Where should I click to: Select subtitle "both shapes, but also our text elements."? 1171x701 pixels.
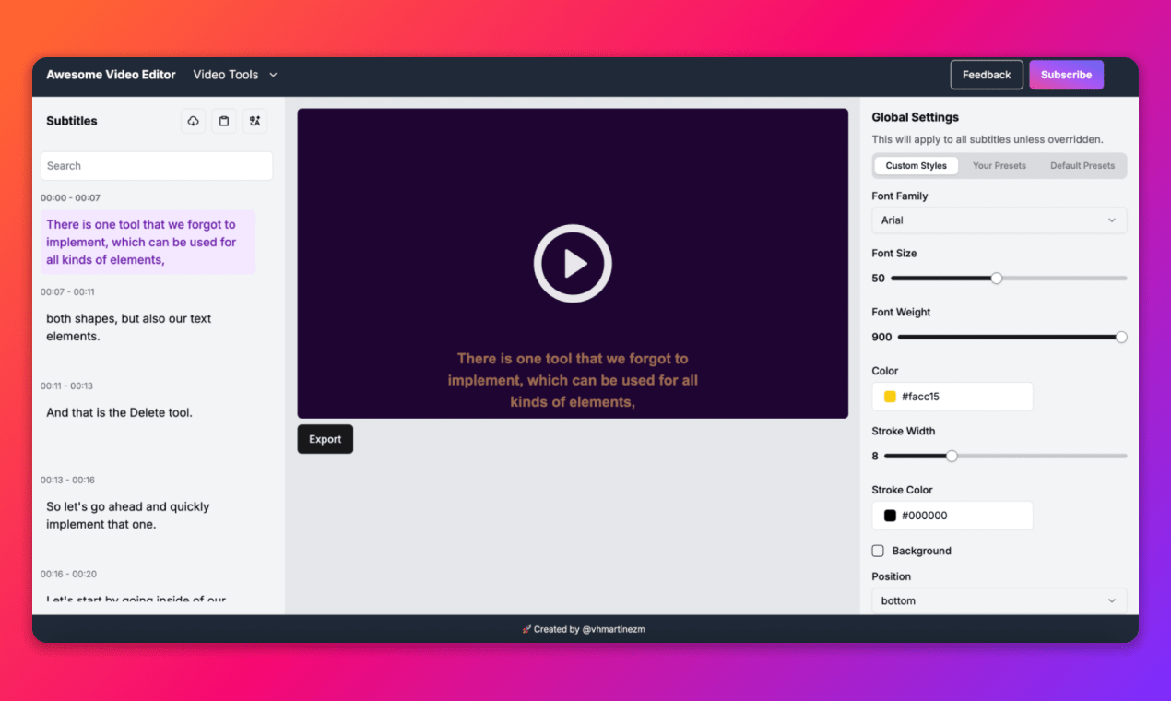(148, 327)
